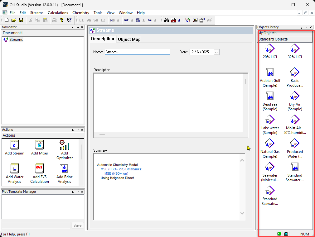The height and width of the screenshot is (237, 315).
Task: Open the Object Library panel dropdown arrow
Action: point(307,27)
